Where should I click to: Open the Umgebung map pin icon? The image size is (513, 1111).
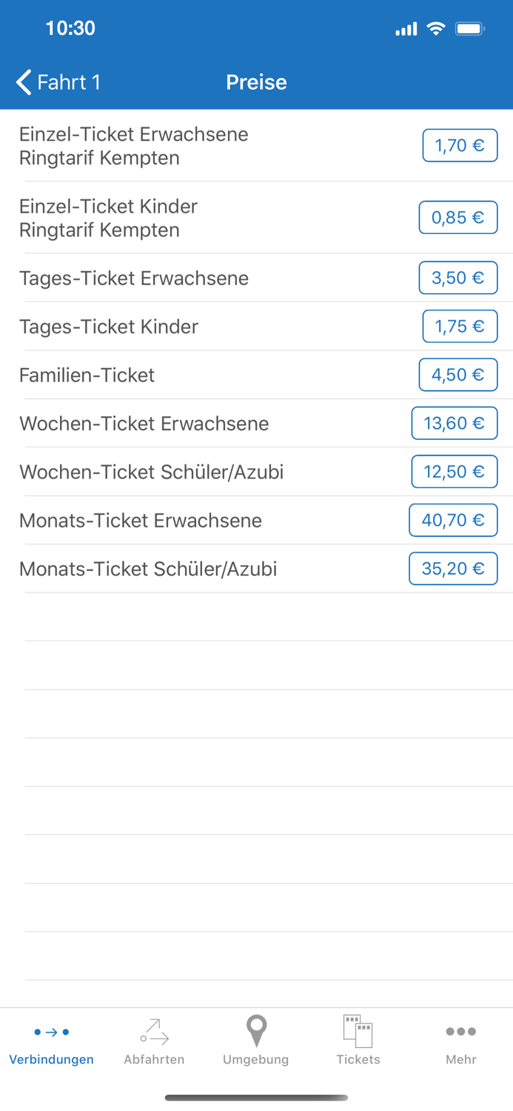pos(256,1031)
